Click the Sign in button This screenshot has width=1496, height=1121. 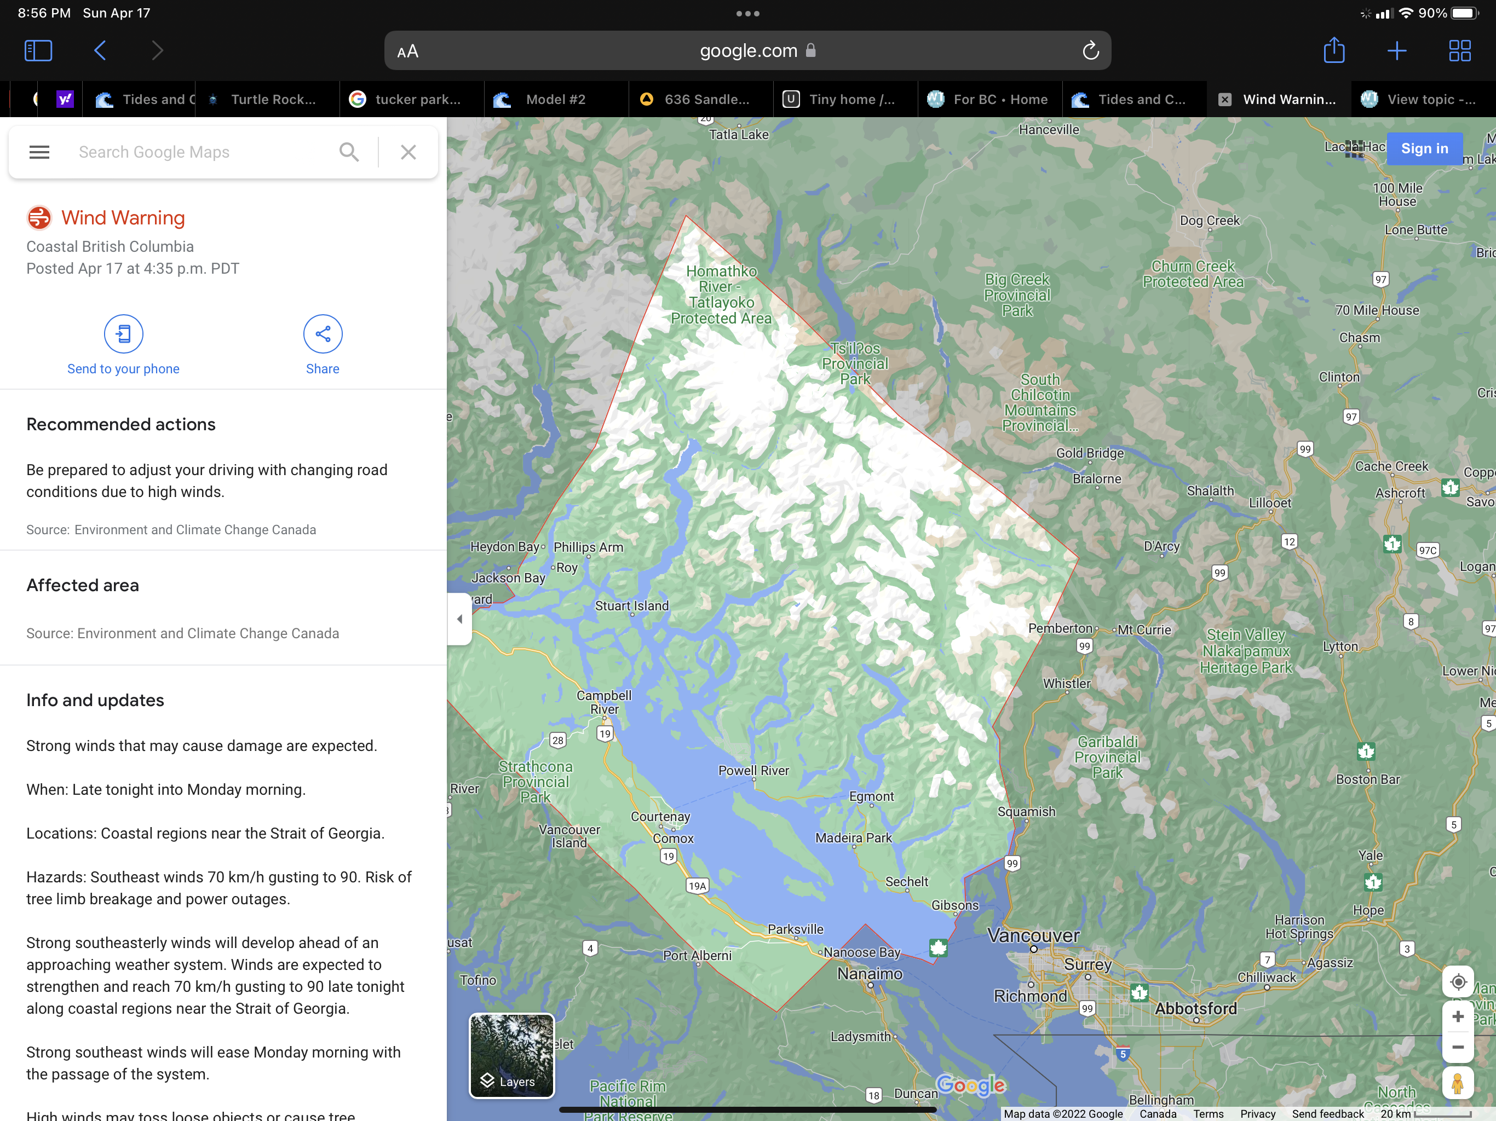[x=1424, y=148]
